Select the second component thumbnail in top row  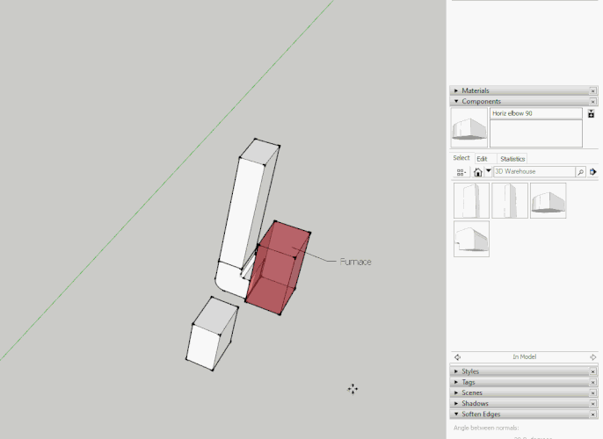click(x=510, y=200)
